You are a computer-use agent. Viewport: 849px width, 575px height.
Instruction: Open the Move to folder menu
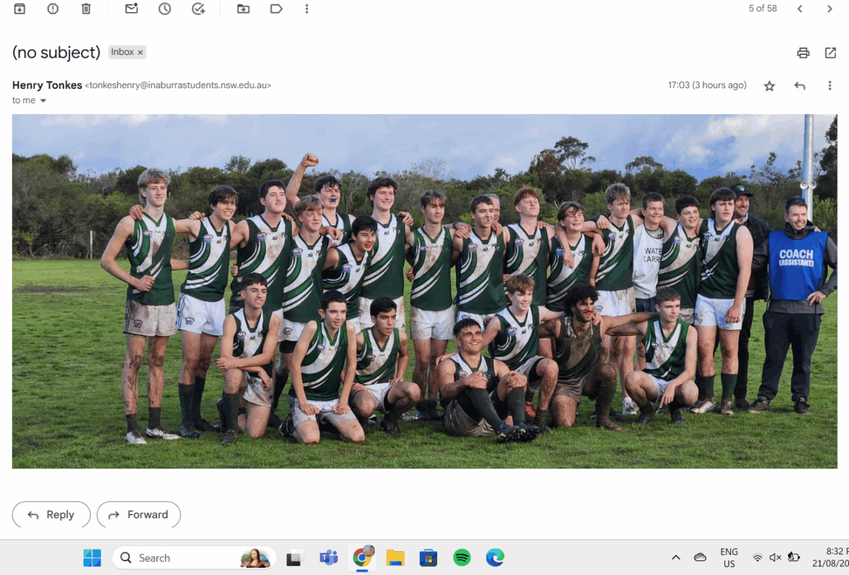[x=243, y=9]
